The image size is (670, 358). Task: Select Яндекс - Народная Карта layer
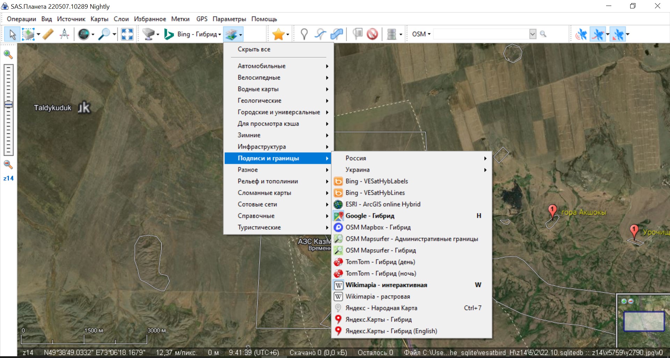381,308
